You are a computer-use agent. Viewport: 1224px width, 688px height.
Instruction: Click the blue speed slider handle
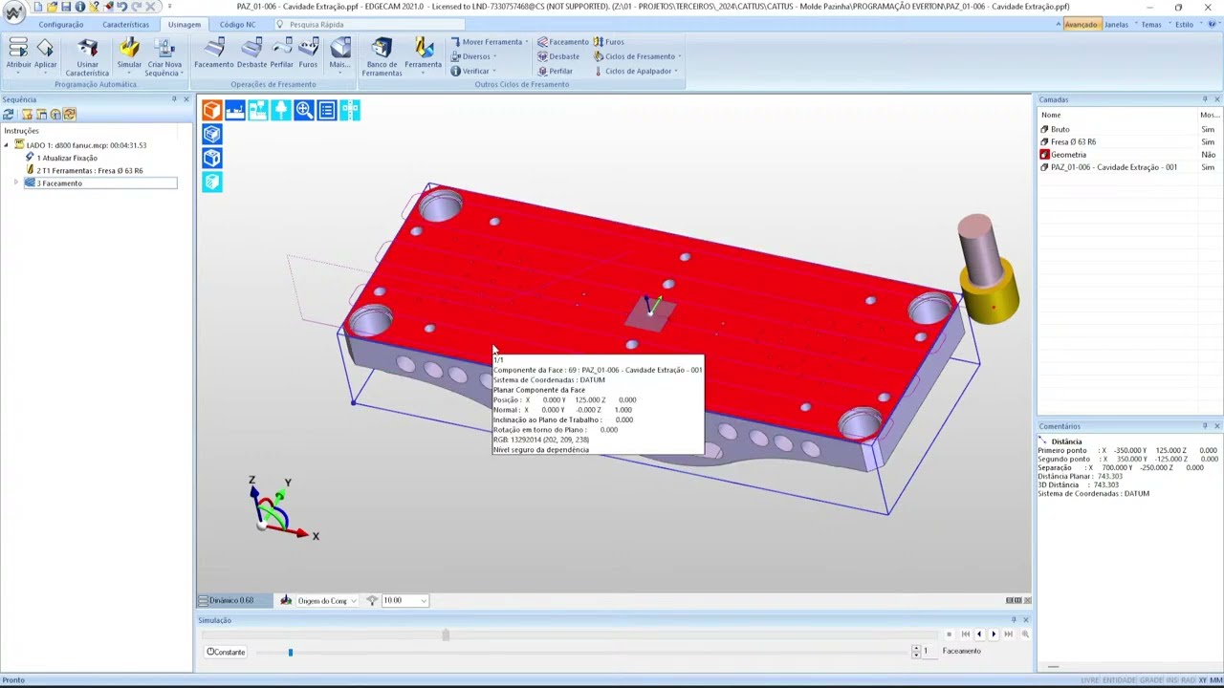point(291,652)
